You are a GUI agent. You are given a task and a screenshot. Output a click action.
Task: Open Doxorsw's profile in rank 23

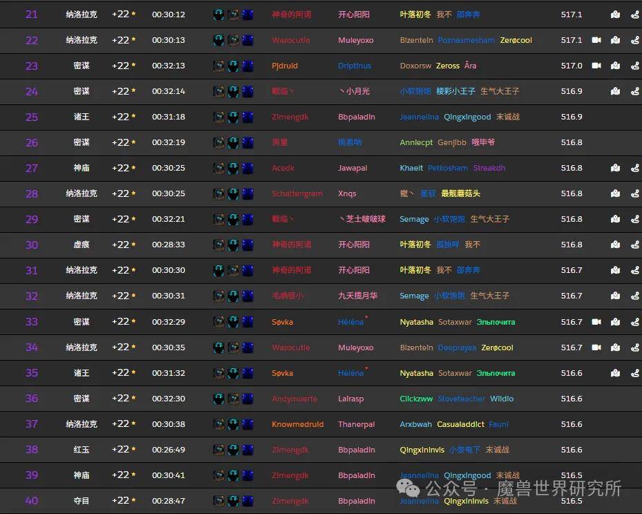415,66
